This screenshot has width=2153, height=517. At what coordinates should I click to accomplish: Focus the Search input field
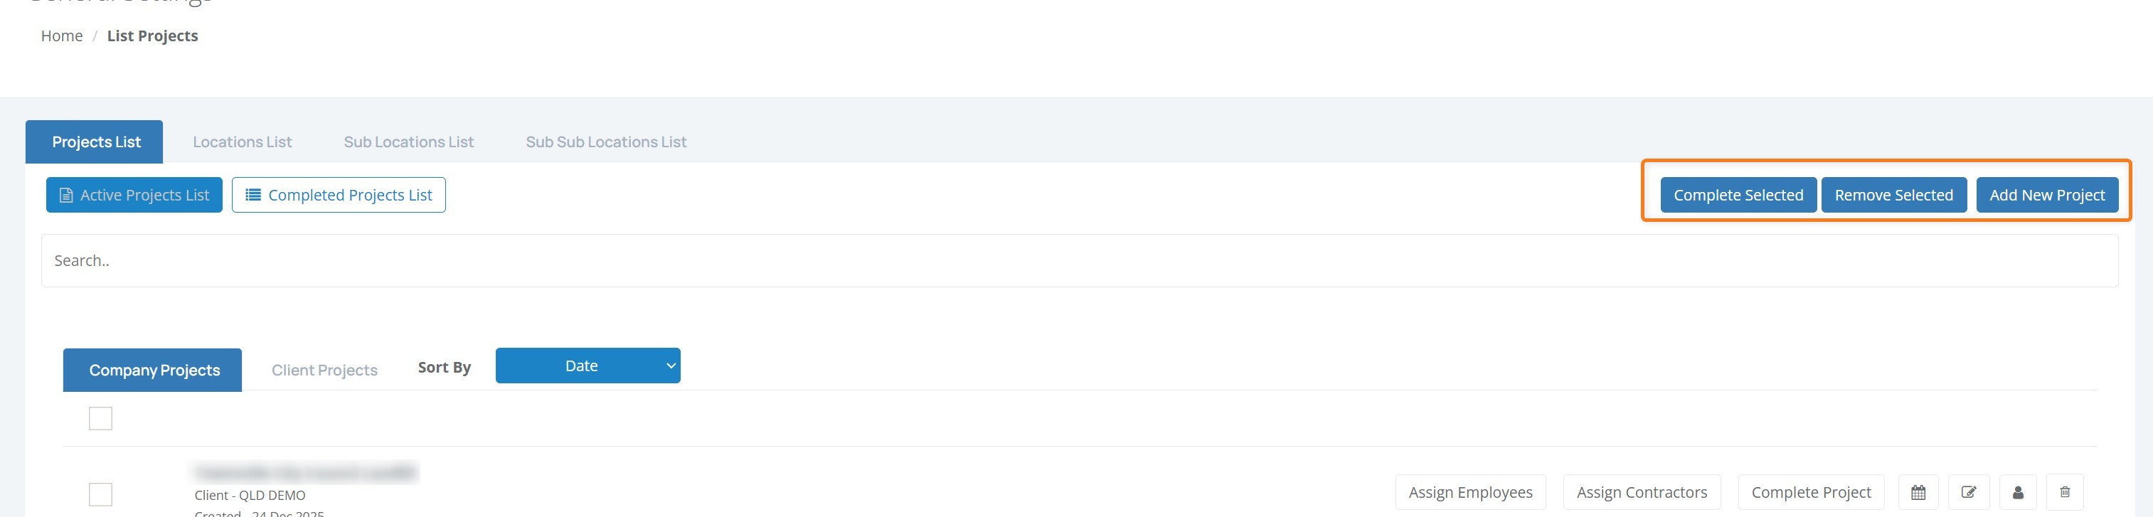coord(1078,260)
